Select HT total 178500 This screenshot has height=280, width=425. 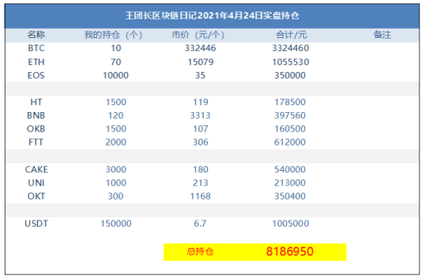tap(290, 102)
